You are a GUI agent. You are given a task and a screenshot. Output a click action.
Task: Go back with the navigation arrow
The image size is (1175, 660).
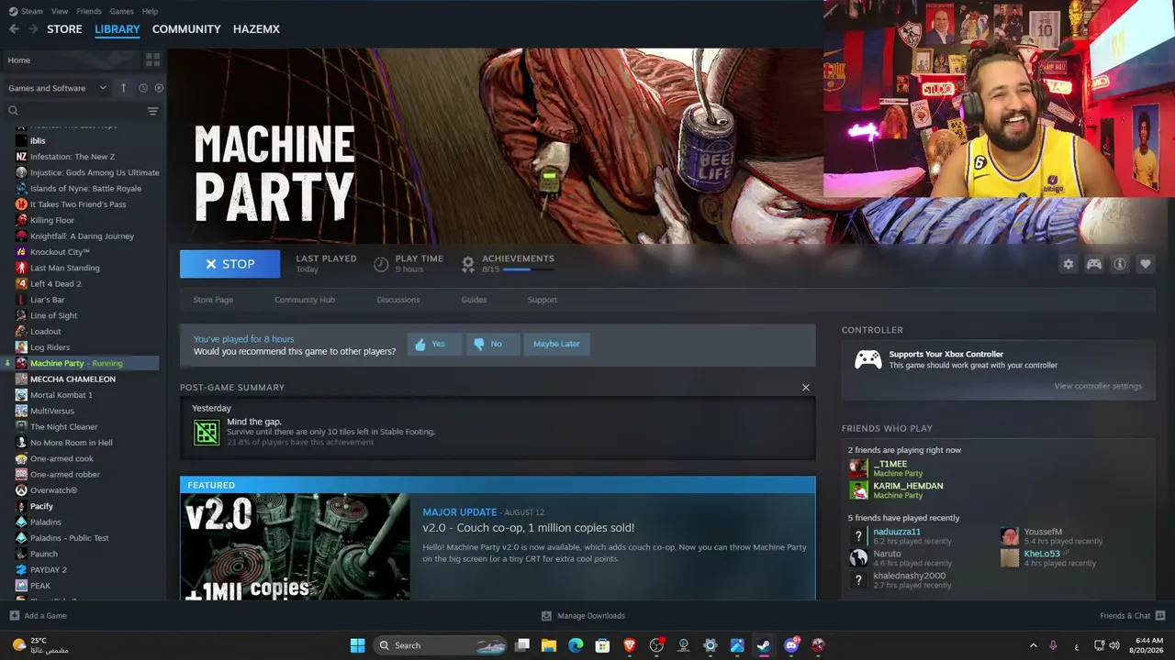(14, 29)
